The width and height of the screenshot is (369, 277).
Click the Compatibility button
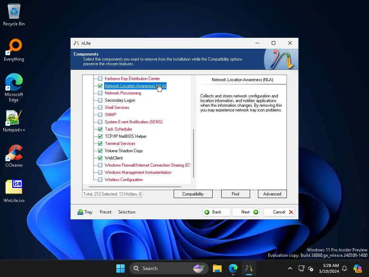(193, 194)
